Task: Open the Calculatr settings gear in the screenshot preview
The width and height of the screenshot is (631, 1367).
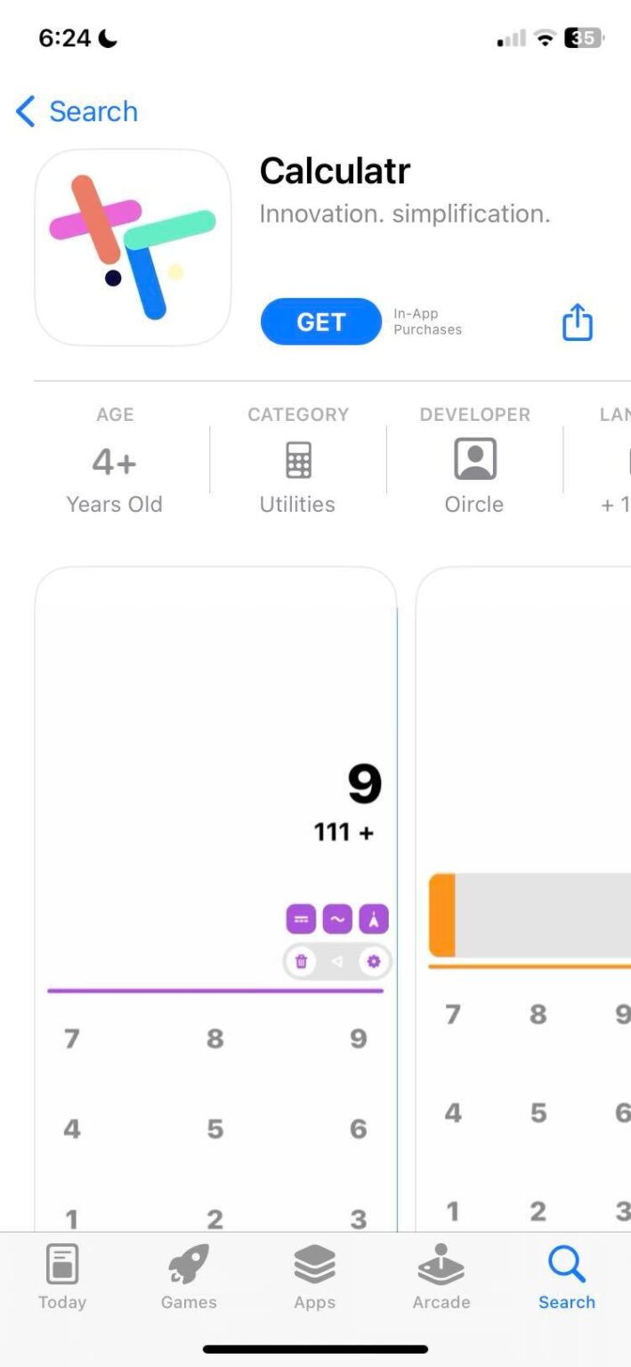Action: 373,961
